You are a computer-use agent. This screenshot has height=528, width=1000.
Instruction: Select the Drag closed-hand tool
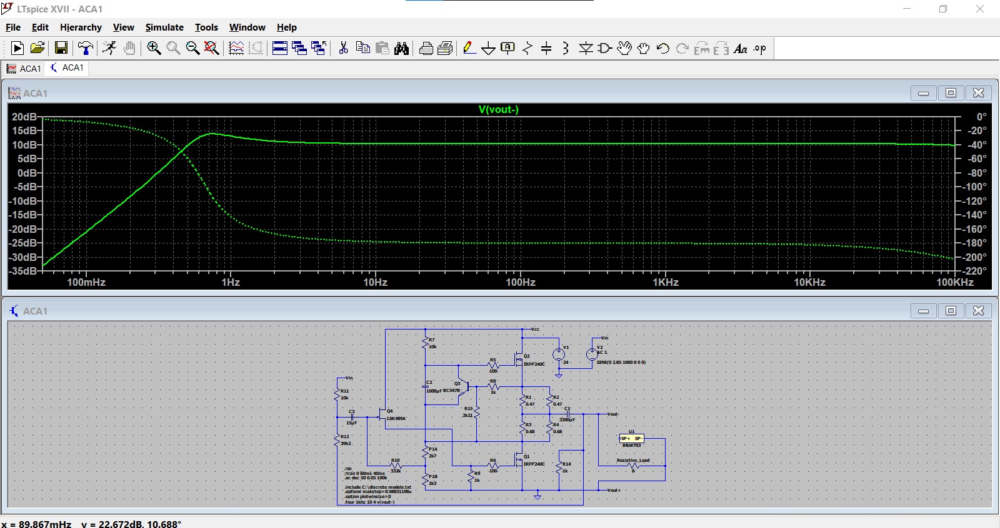(644, 48)
